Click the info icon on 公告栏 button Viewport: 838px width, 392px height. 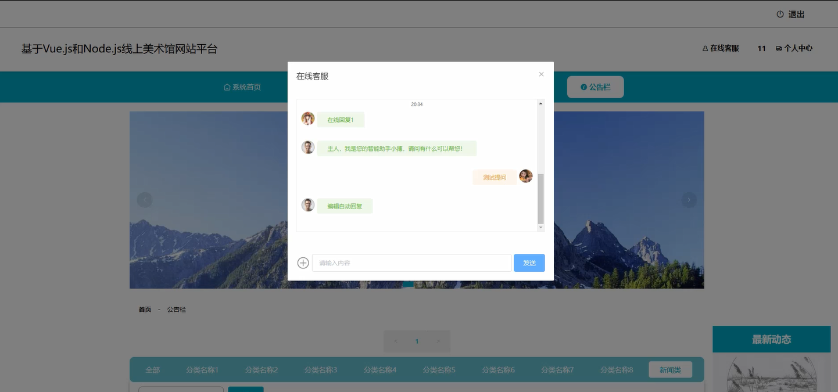pos(583,87)
